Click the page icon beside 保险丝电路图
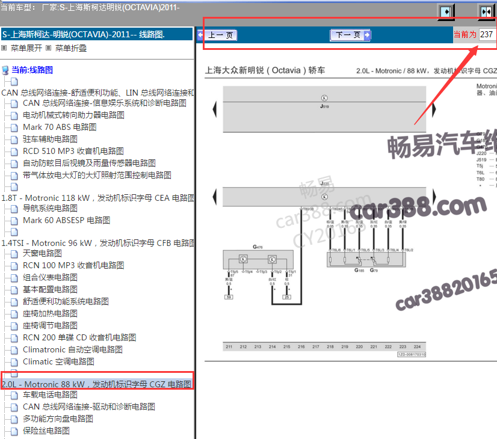The image size is (497, 439). tap(14, 431)
